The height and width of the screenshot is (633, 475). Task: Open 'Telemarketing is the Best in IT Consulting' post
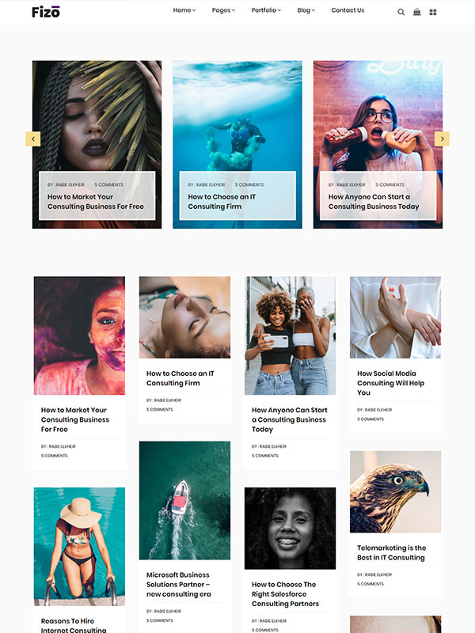point(391,552)
